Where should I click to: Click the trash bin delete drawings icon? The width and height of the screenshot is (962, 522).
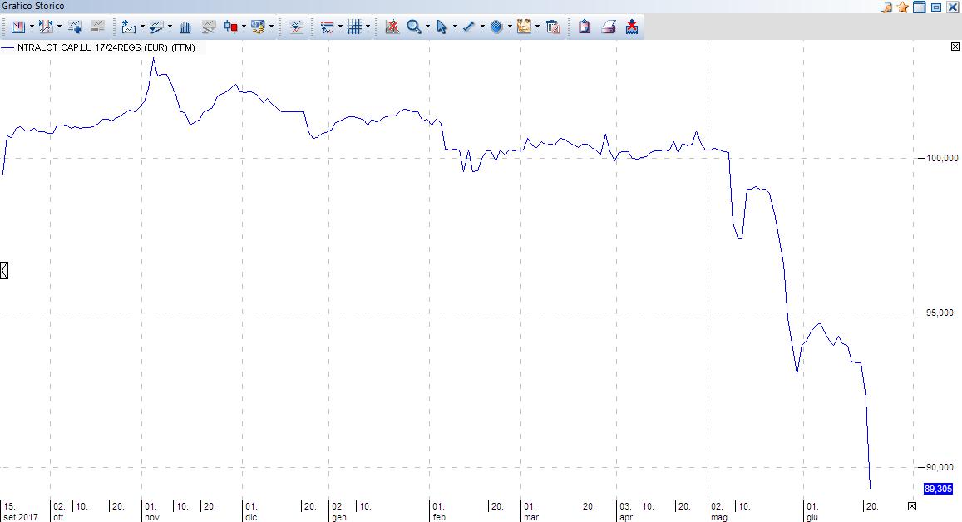coord(553,27)
